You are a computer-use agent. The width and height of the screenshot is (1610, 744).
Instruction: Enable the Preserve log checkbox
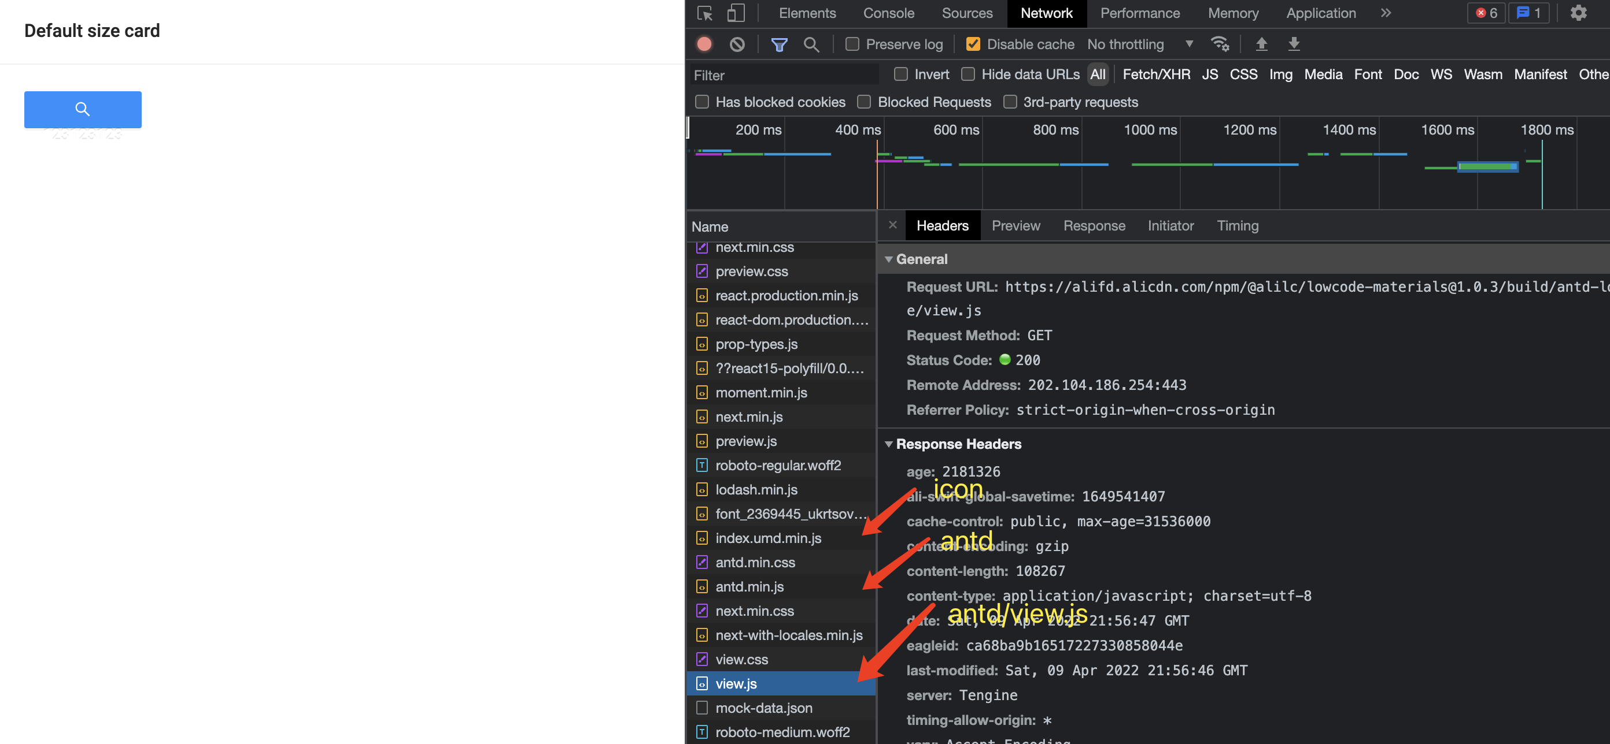pos(852,44)
